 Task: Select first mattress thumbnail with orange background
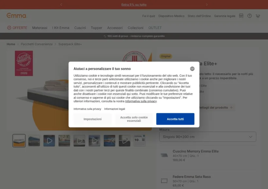[19, 141]
